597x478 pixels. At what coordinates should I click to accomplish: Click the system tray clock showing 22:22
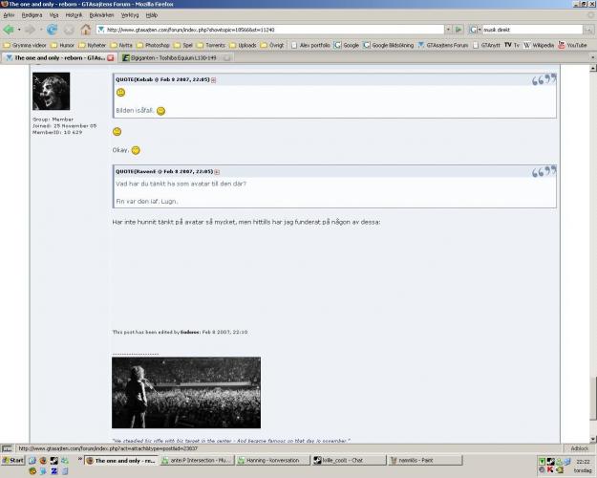point(583,462)
